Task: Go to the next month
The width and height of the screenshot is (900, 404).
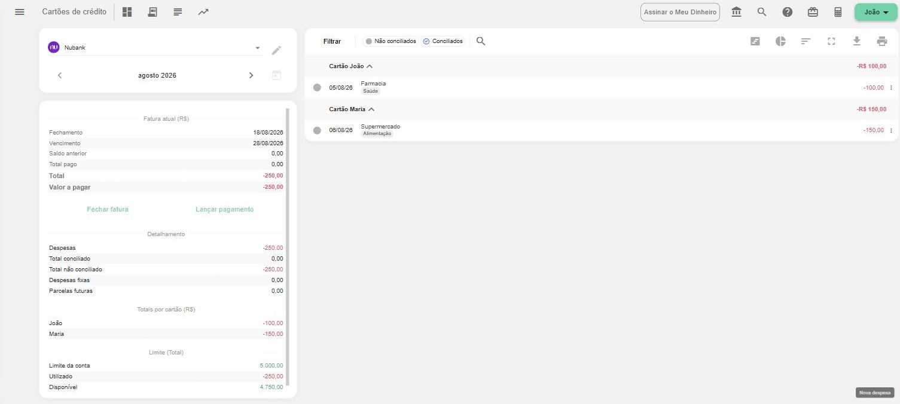Action: point(251,75)
